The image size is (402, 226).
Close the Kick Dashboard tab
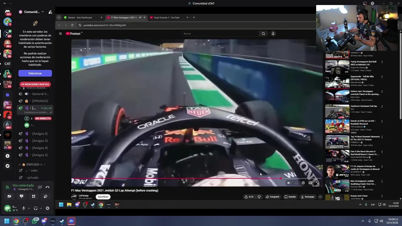click(101, 18)
